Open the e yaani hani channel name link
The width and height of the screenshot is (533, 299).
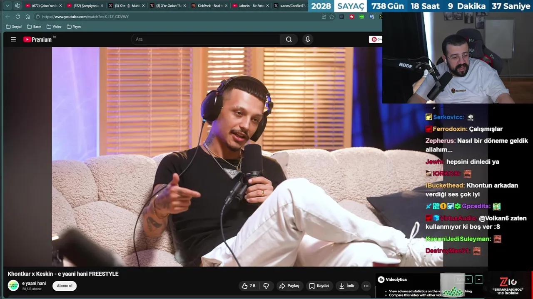click(34, 283)
